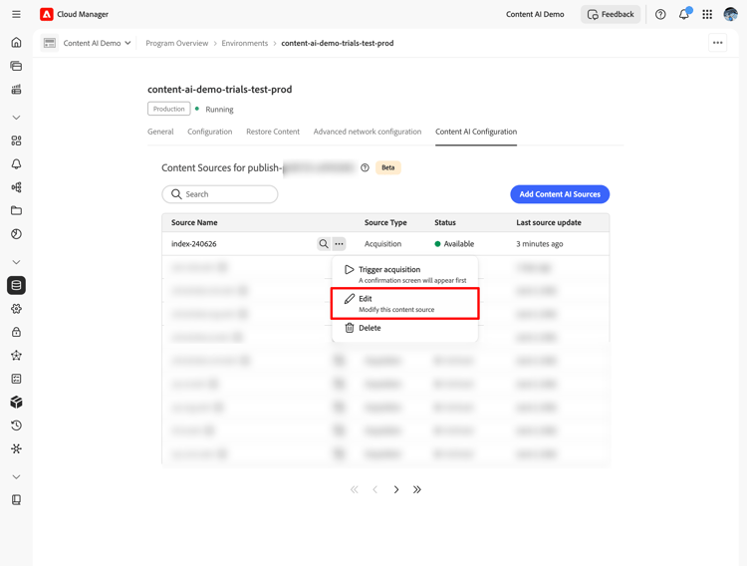Open the sidebar icon below stacked cards

pos(16,89)
